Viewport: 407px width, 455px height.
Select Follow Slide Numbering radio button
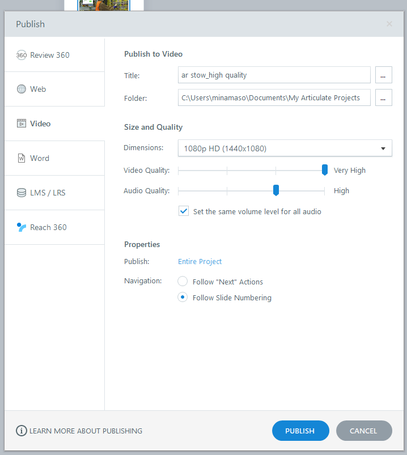pos(183,297)
